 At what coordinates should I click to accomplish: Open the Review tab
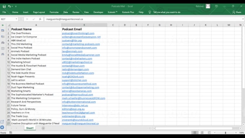tap(76, 12)
